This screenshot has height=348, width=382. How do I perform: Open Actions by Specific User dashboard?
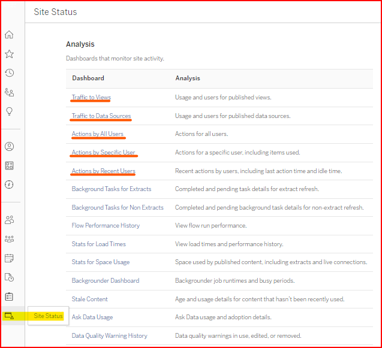(x=103, y=153)
